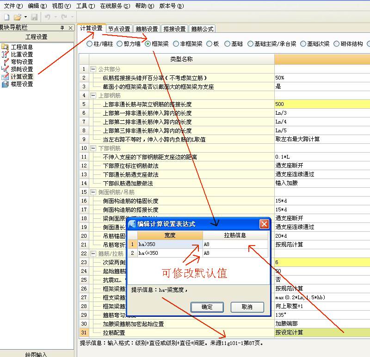Viewport: 370px width, 357px height.
Task: Open the Redo history dropdown arrow
Action: [x=72, y=17]
